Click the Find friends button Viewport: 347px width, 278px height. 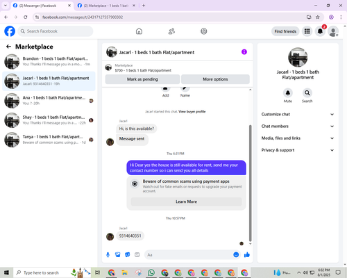coord(285,31)
